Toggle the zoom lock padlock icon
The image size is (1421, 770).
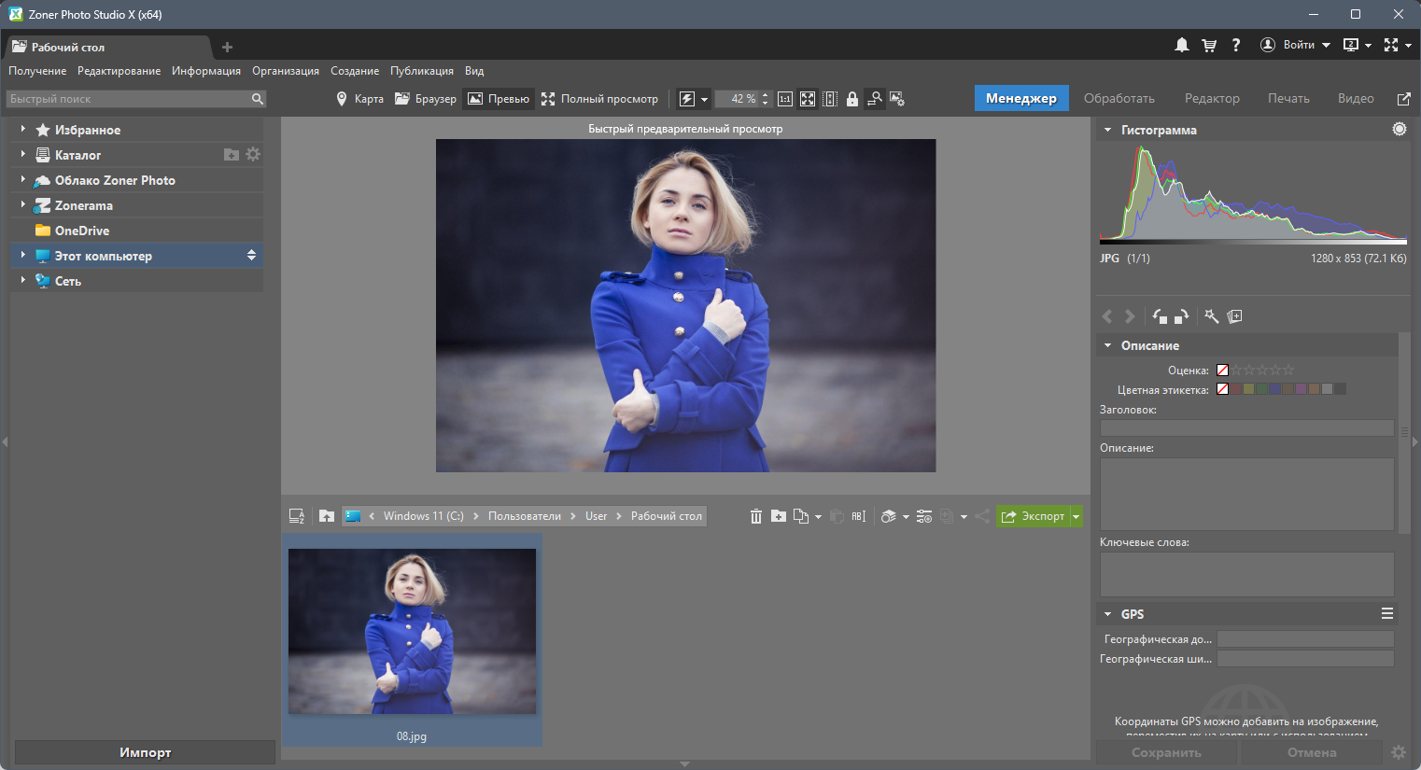[852, 99]
